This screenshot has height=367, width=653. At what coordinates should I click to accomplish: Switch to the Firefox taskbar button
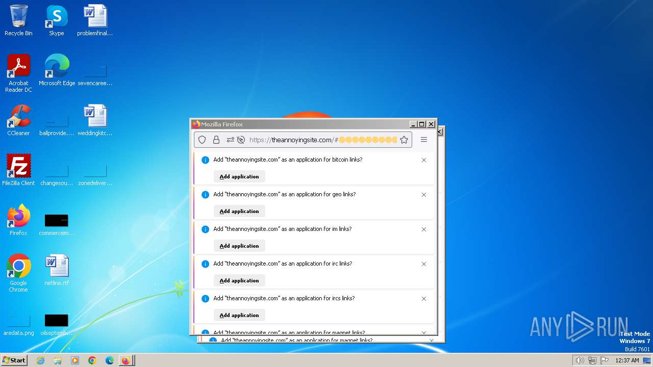tap(126, 360)
